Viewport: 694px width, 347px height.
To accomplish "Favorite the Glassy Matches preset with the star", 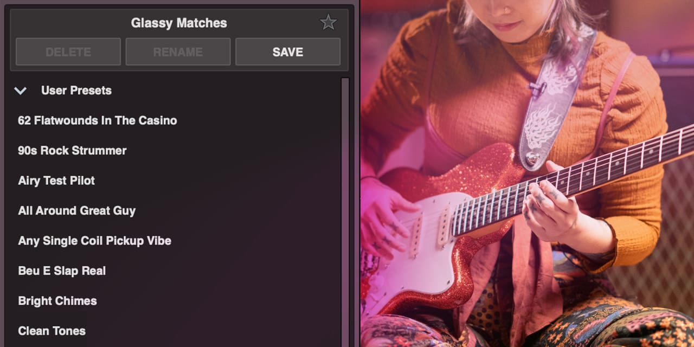I will 328,22.
